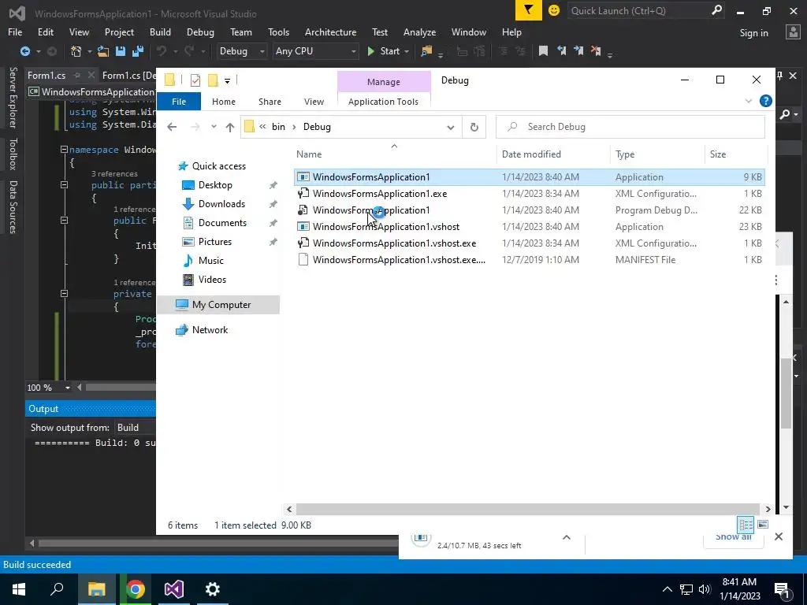This screenshot has width=807, height=605.
Task: Open the Application Tools ribbon tab
Action: (384, 102)
